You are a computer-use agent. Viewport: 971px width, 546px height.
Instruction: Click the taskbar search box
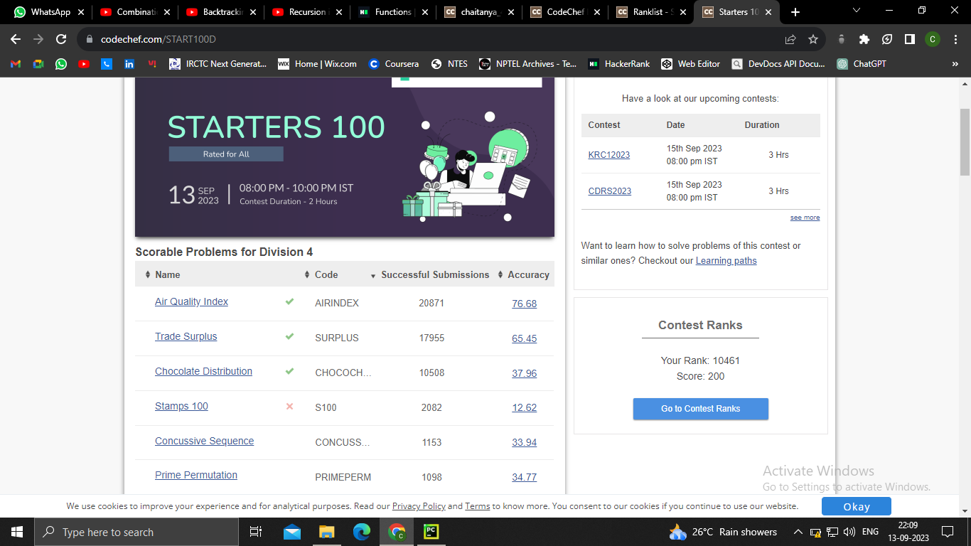136,532
